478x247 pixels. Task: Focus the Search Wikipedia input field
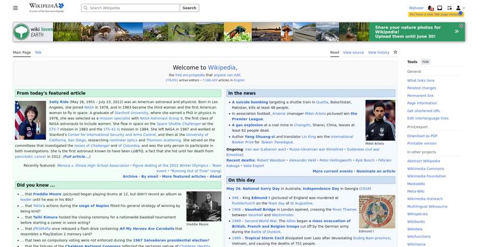131,8
